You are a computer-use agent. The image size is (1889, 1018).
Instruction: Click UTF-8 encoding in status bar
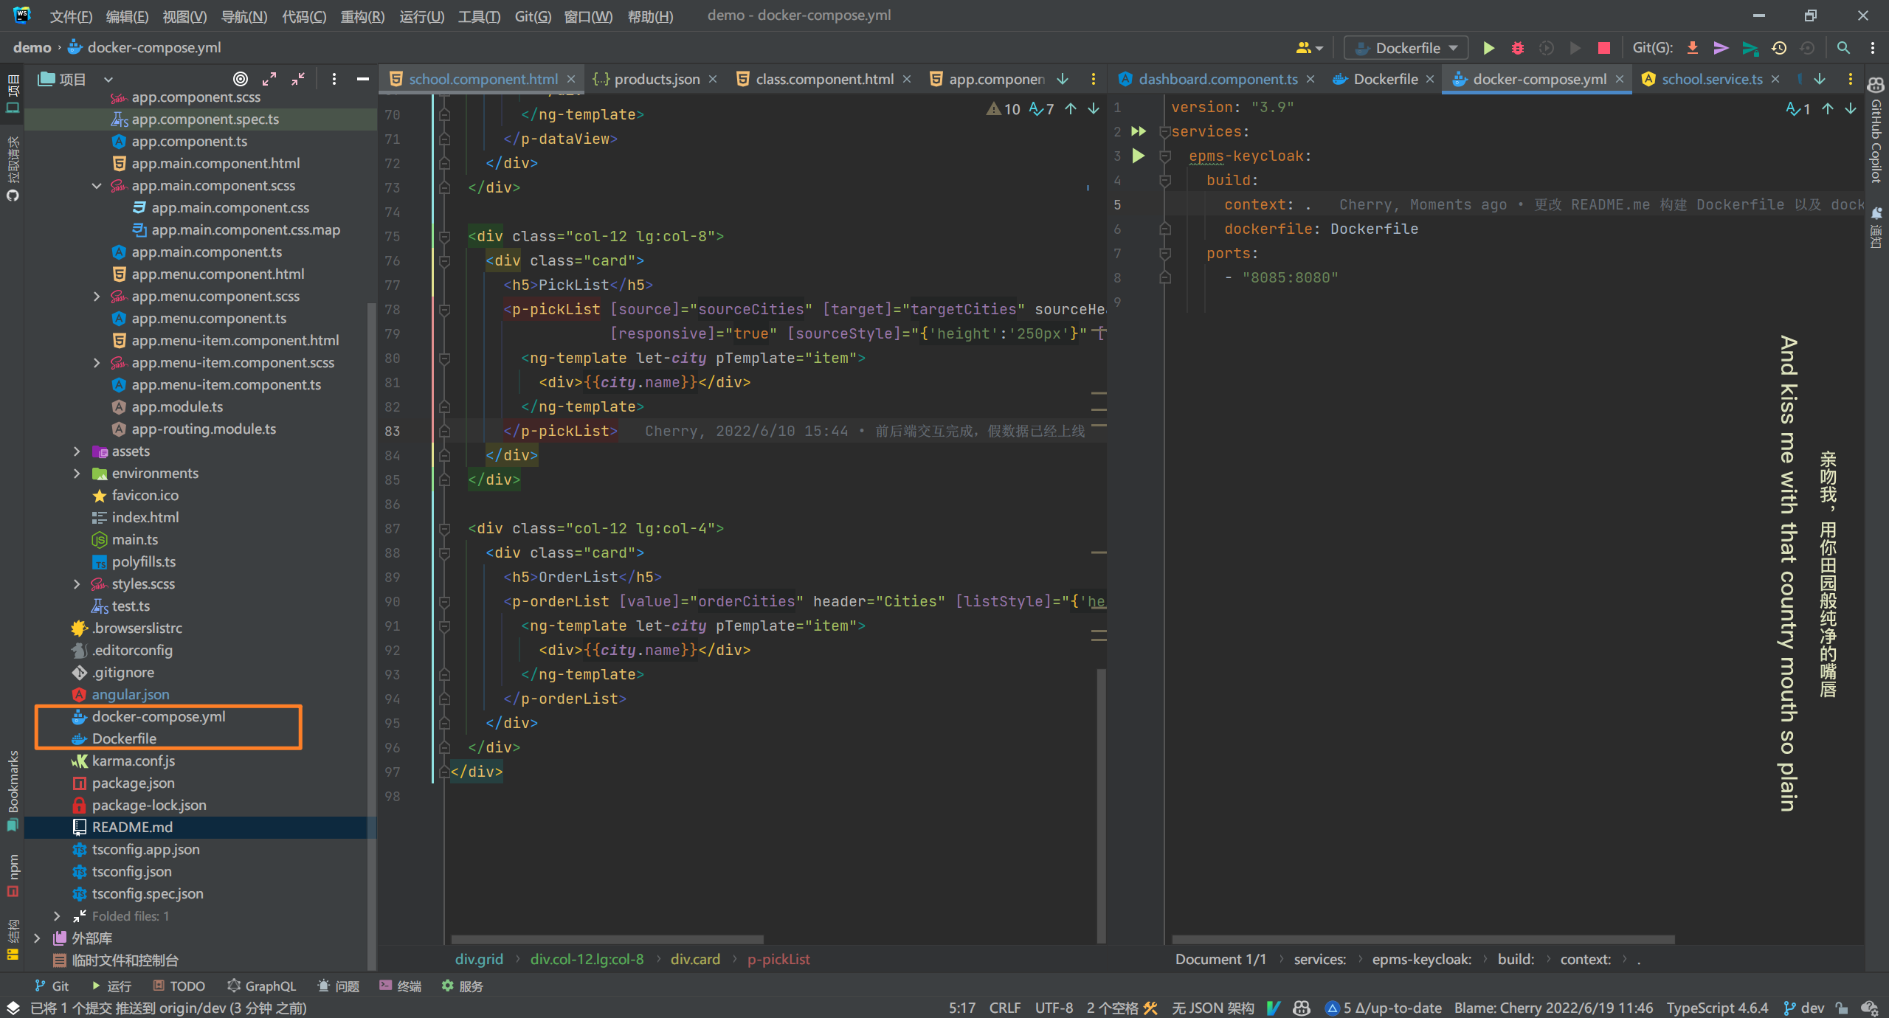point(1054,1008)
